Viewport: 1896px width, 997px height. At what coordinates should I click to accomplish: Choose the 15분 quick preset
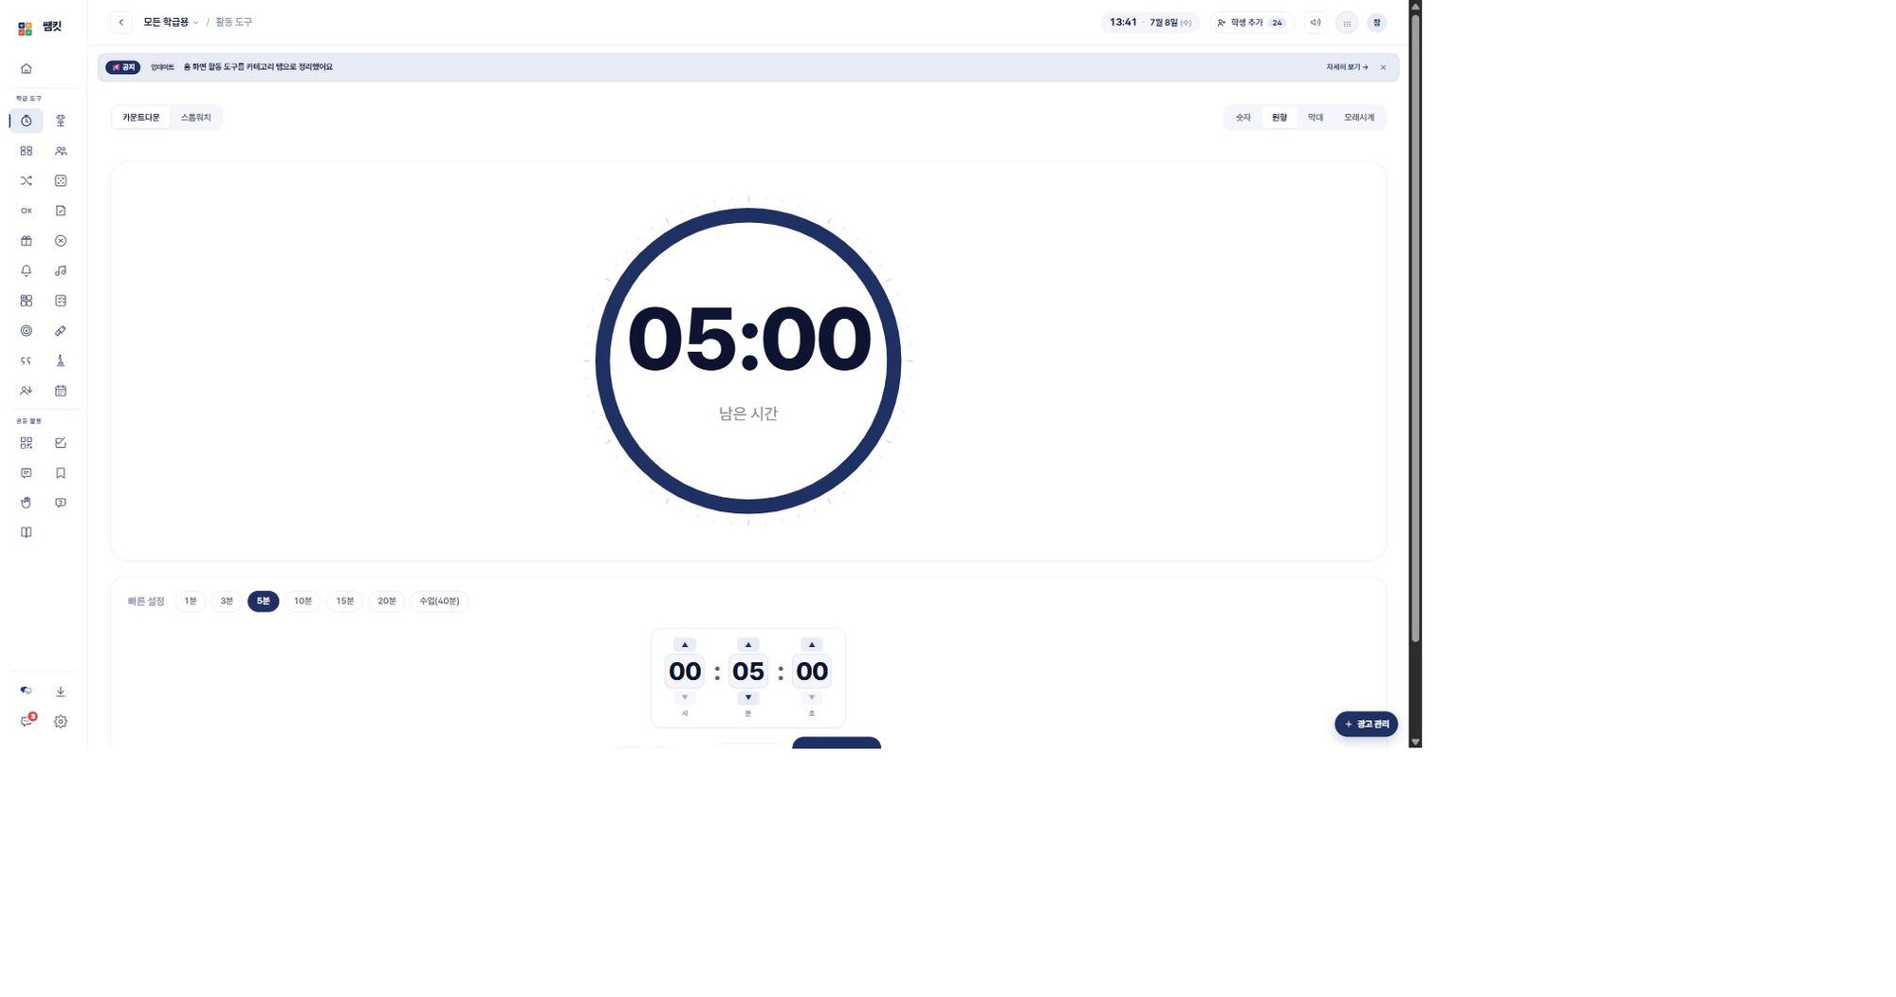[x=345, y=601]
